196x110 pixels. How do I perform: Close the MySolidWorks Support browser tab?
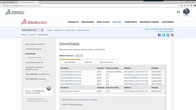click(x=17, y=2)
